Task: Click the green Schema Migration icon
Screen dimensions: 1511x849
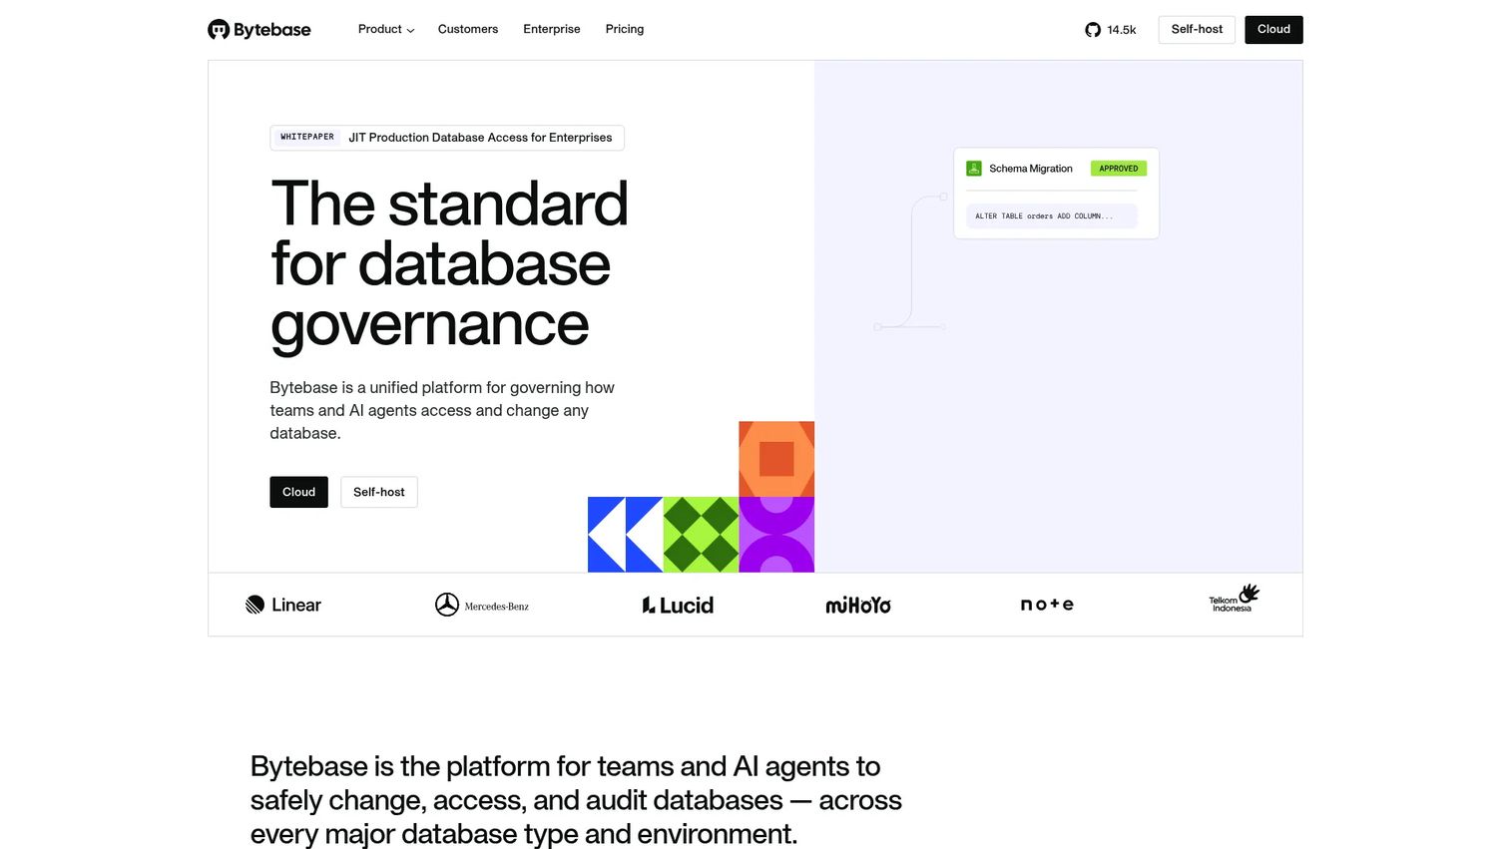Action: point(974,169)
